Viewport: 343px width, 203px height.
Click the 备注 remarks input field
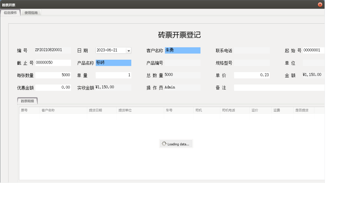279,88
